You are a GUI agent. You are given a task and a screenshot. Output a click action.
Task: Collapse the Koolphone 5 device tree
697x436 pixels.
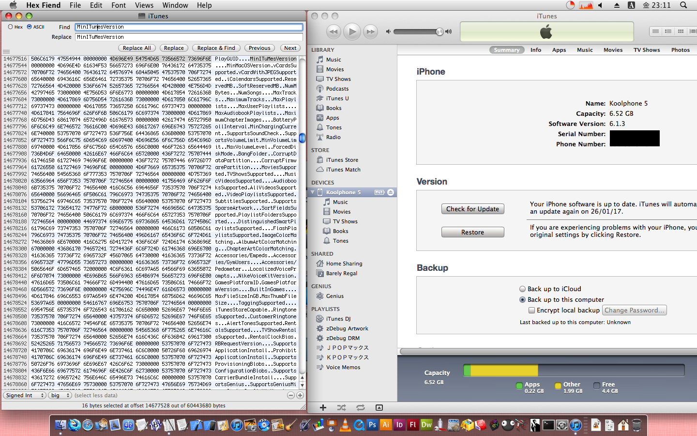tap(313, 192)
